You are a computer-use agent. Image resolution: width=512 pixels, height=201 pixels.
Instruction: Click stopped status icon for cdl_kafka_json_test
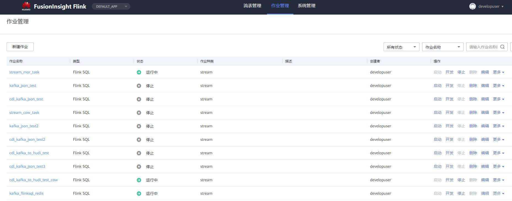pyautogui.click(x=139, y=99)
